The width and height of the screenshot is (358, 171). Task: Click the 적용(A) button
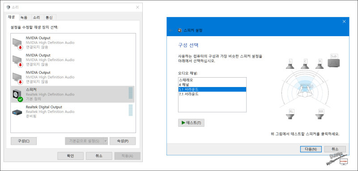pos(127,156)
